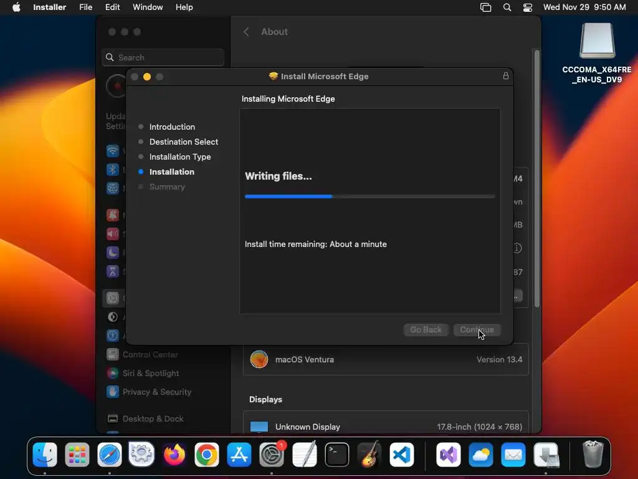Open Mail from the dock
638x479 pixels.
(513, 454)
